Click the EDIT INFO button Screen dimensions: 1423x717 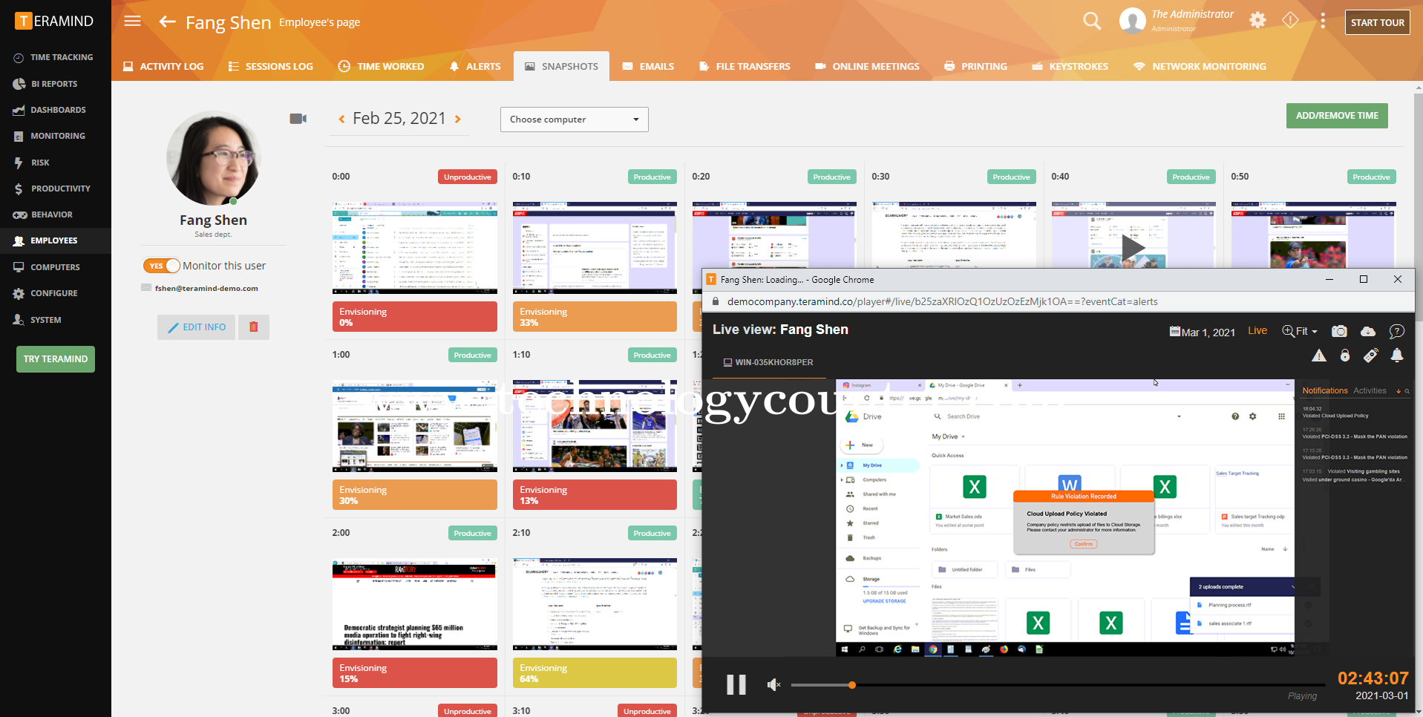click(x=197, y=327)
